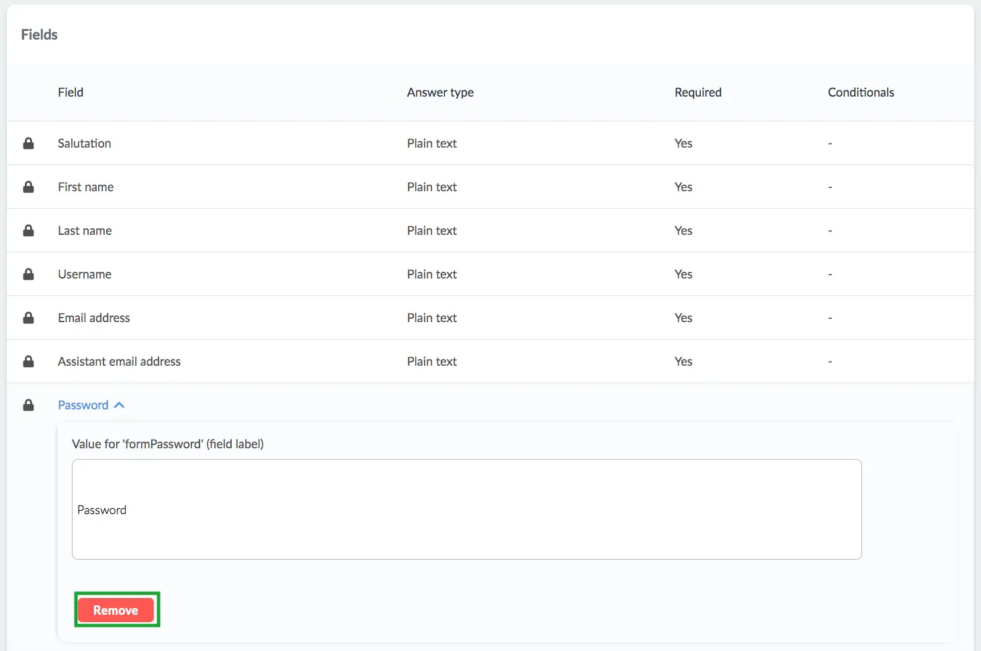Click Yes in the Last name row
The height and width of the screenshot is (651, 981).
tap(683, 230)
